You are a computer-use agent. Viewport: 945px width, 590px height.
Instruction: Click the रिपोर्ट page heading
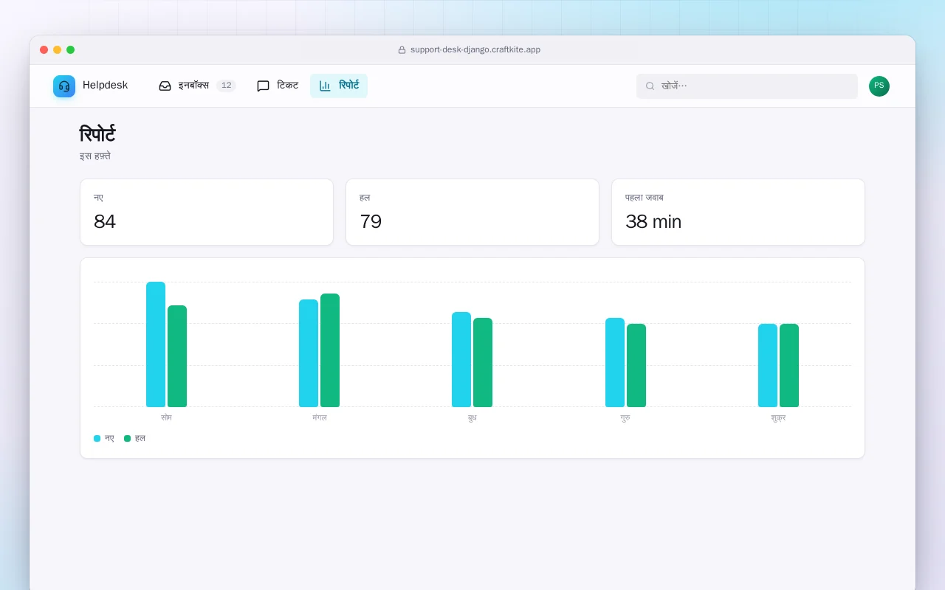point(97,135)
